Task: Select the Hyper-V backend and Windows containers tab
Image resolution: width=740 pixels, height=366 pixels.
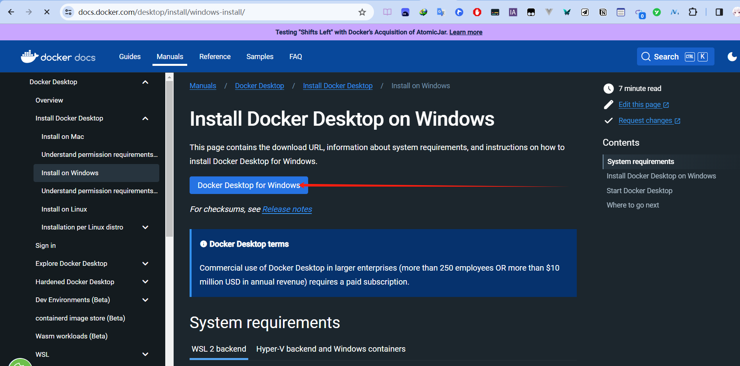Action: 330,349
